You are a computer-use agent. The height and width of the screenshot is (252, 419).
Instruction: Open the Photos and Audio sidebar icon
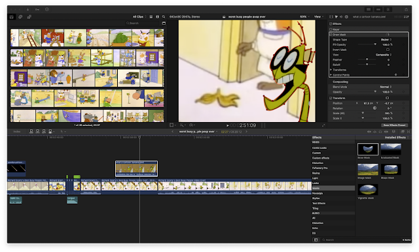point(20,17)
